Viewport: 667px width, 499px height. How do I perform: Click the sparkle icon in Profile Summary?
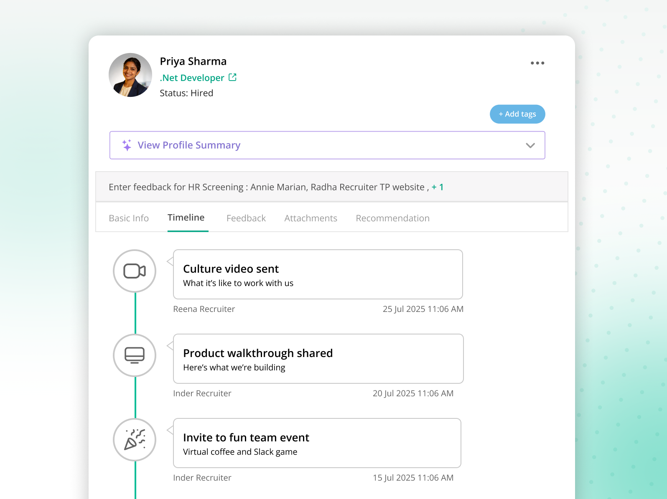[x=127, y=145]
